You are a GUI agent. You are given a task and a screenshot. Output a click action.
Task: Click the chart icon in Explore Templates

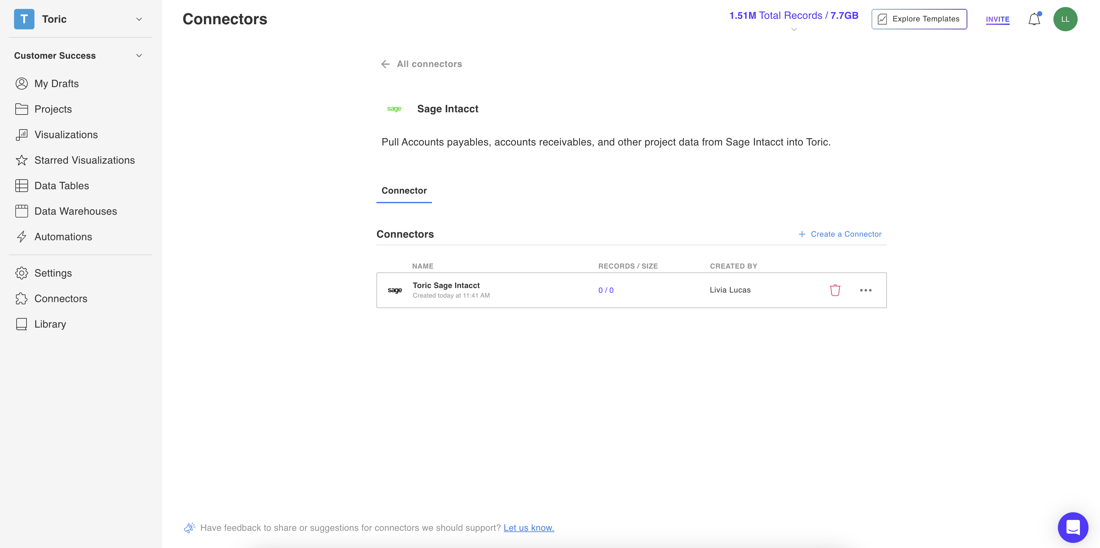coord(882,19)
